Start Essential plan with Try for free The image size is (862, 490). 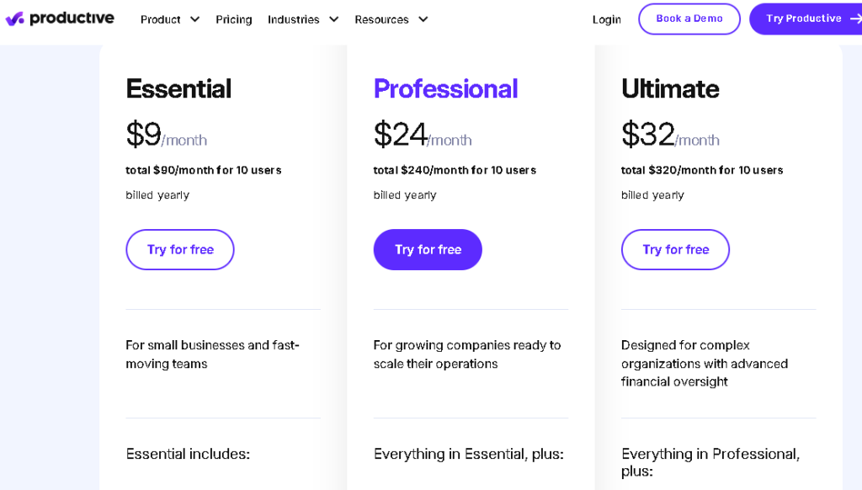[x=180, y=249]
